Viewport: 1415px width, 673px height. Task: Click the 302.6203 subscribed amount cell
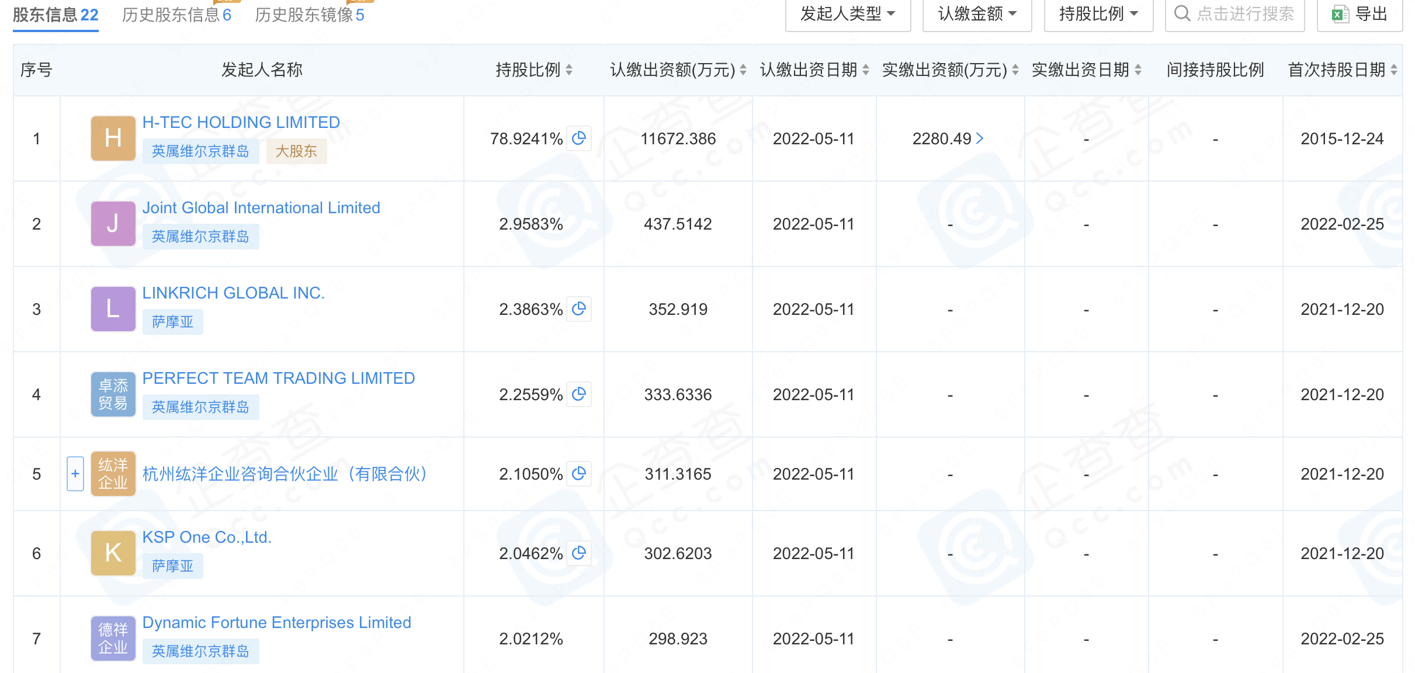tap(678, 553)
